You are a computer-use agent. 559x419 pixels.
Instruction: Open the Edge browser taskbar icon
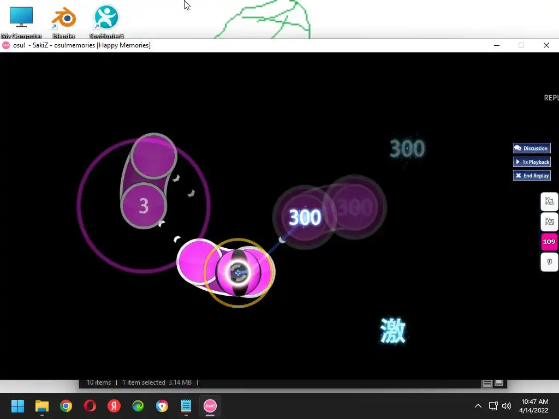coord(138,406)
